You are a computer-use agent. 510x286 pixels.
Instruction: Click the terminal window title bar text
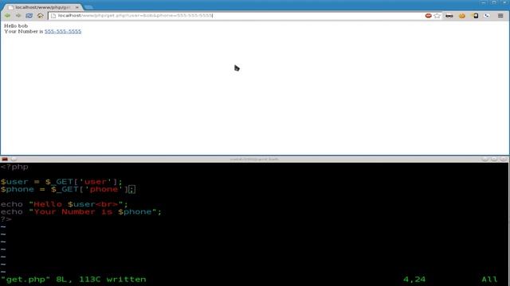click(254, 159)
